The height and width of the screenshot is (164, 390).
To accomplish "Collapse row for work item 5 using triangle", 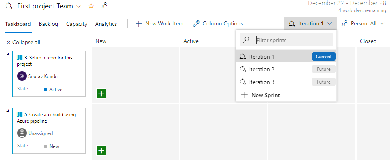I will click(x=8, y=110).
